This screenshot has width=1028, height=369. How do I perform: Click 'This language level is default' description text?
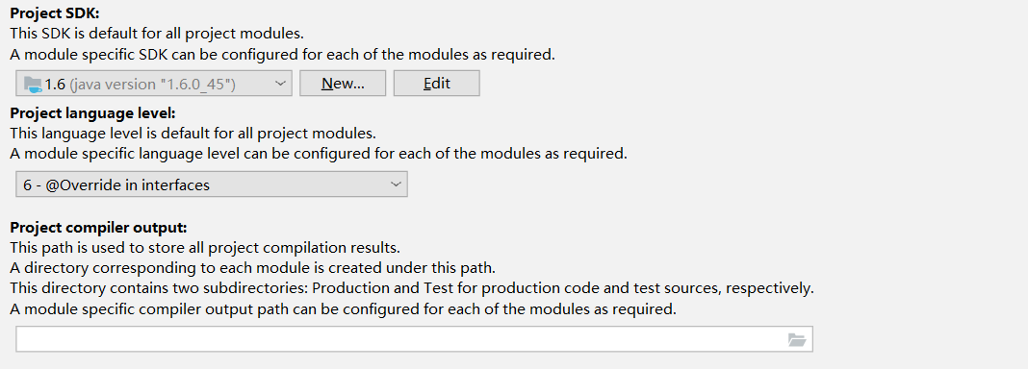(x=193, y=134)
